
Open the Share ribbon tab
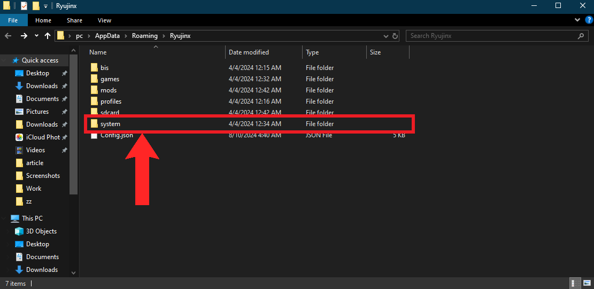pyautogui.click(x=74, y=20)
